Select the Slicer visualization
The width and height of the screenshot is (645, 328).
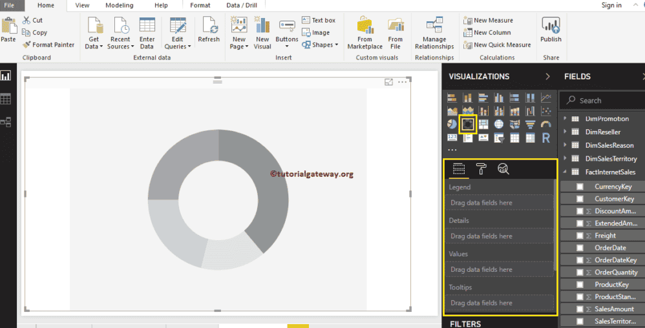(x=499, y=138)
